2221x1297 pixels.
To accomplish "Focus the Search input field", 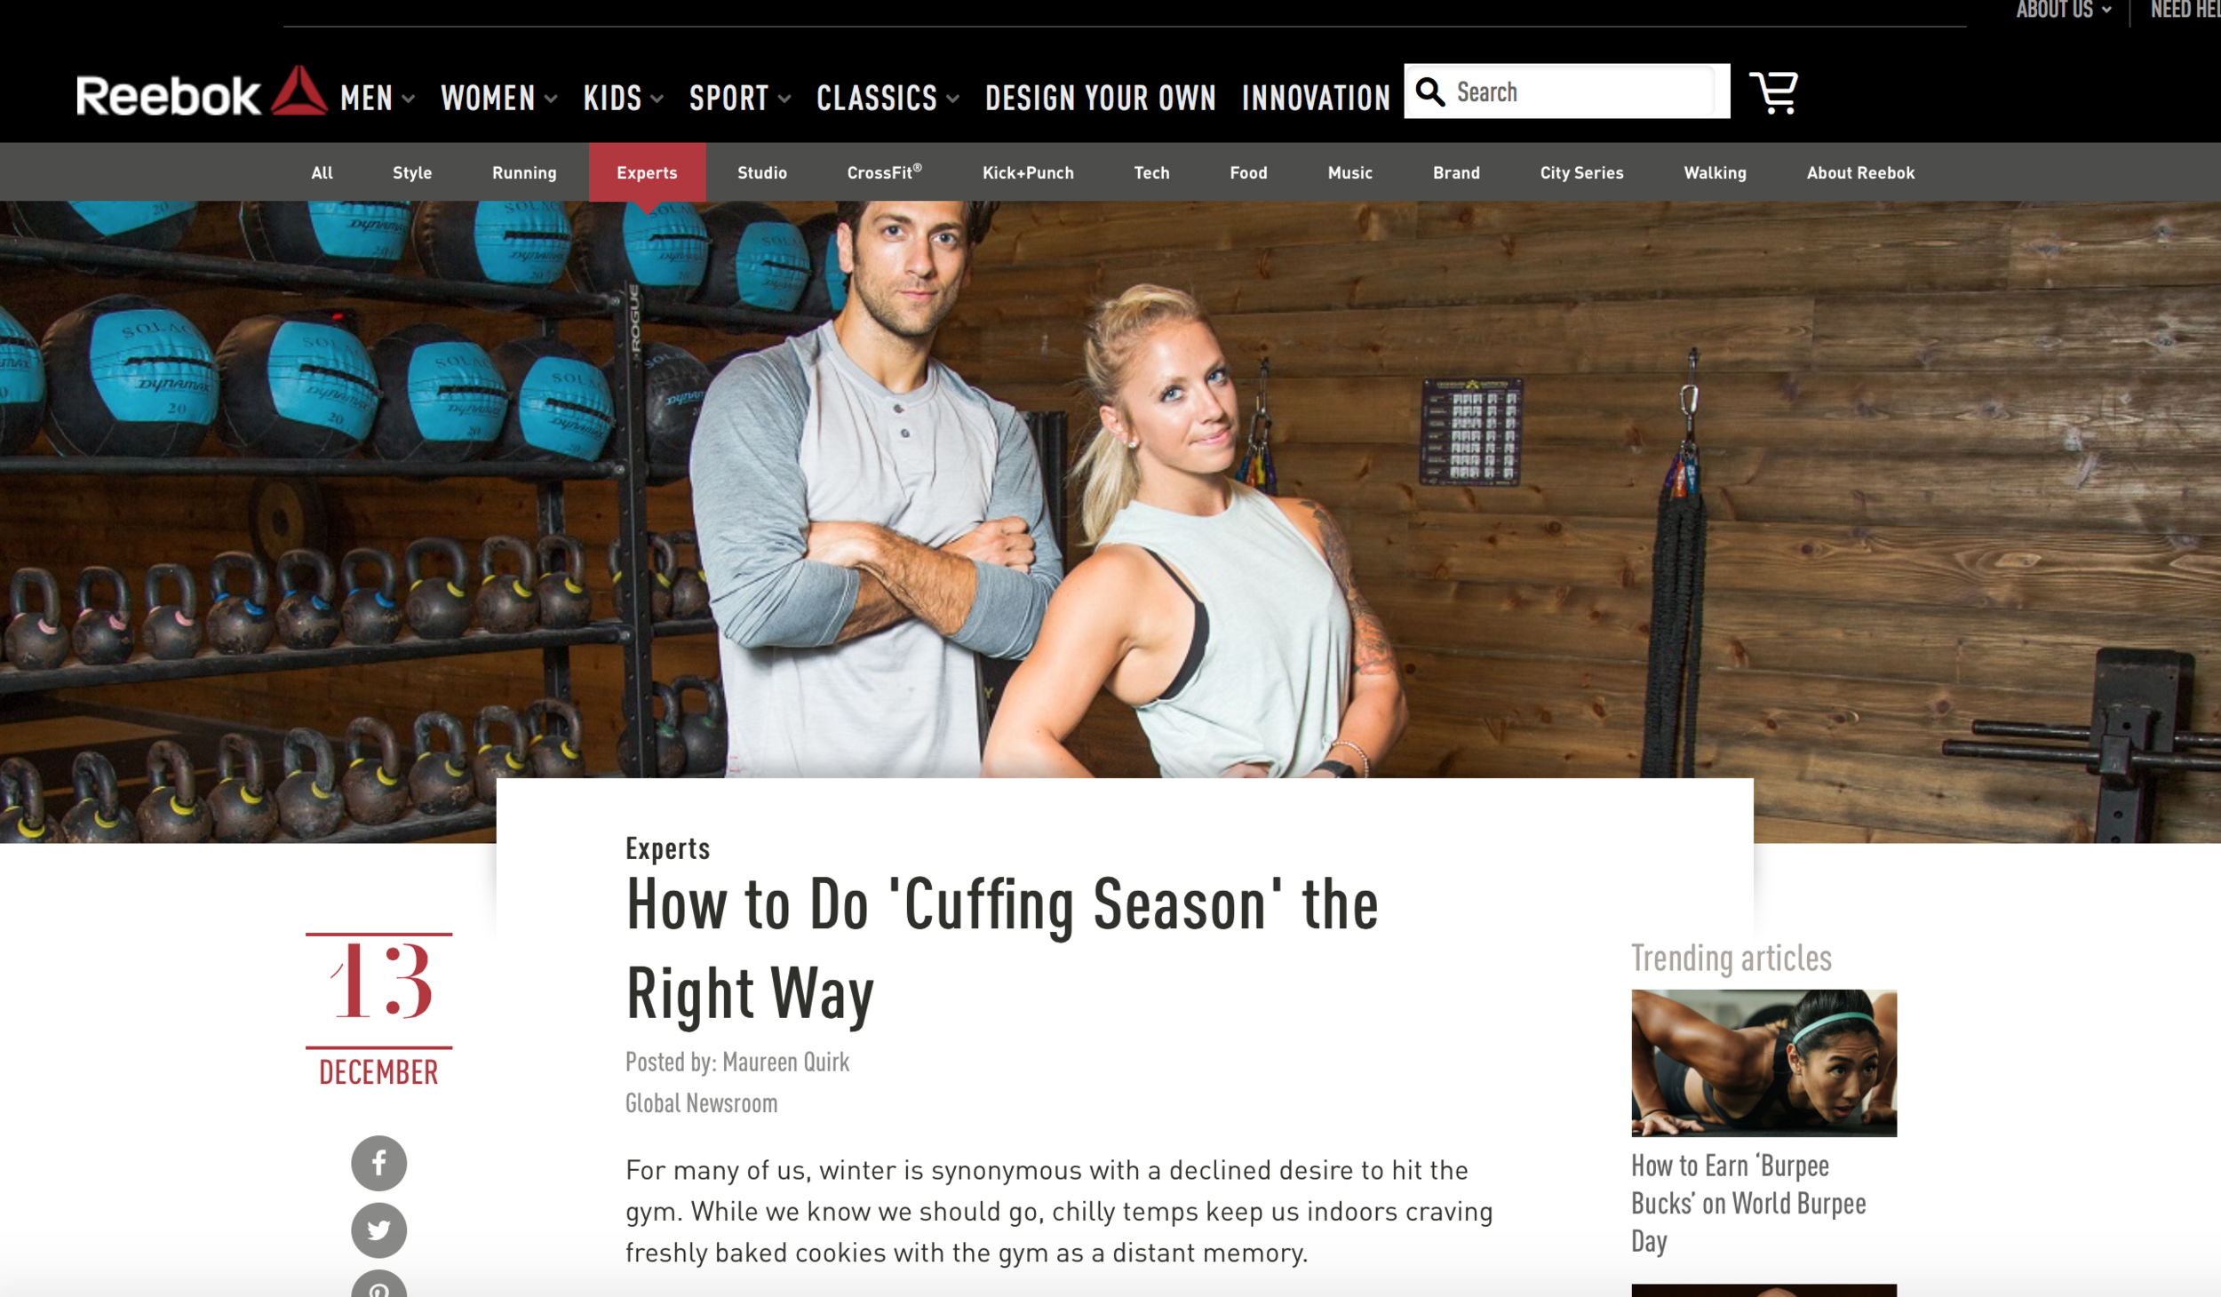I will click(1581, 92).
